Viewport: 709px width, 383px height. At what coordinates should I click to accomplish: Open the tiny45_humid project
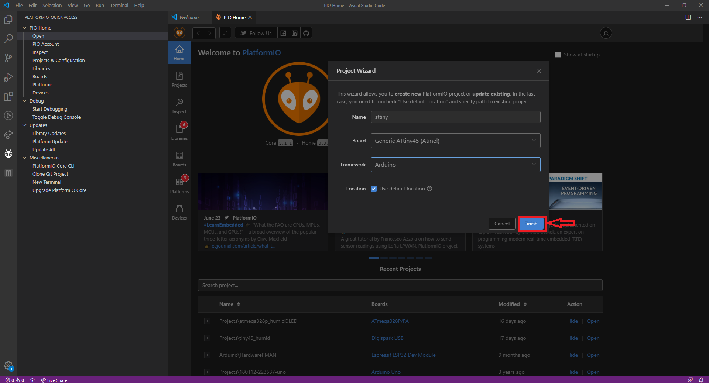pos(593,338)
